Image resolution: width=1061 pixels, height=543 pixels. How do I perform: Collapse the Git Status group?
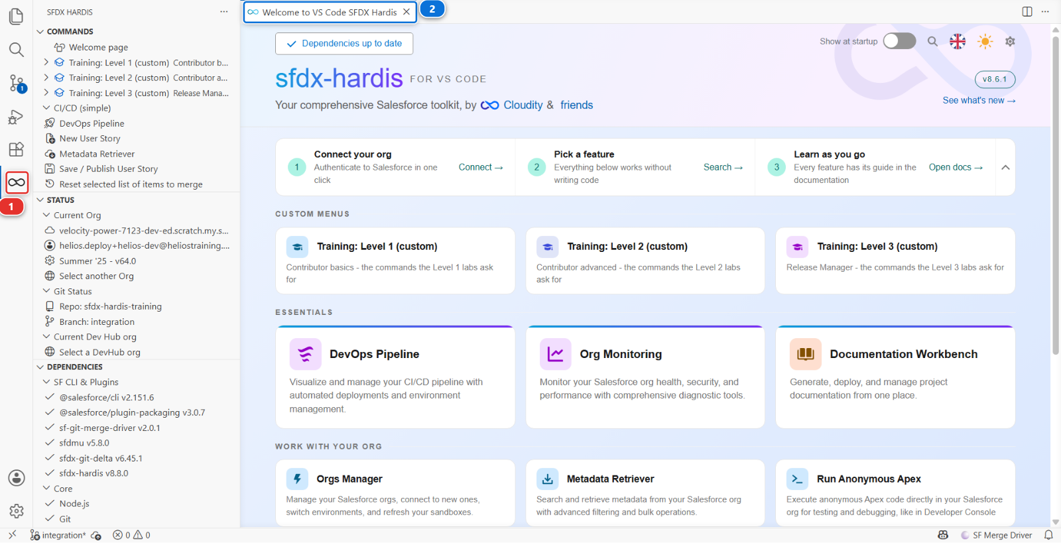coord(46,291)
